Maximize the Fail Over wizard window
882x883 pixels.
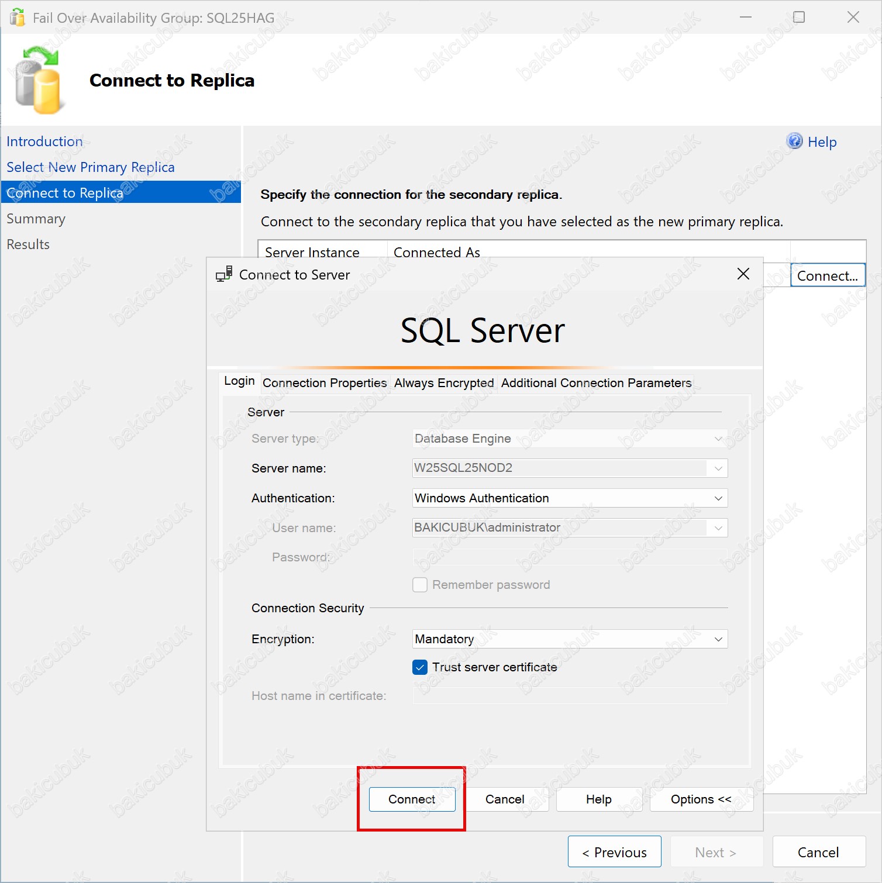[x=799, y=17]
